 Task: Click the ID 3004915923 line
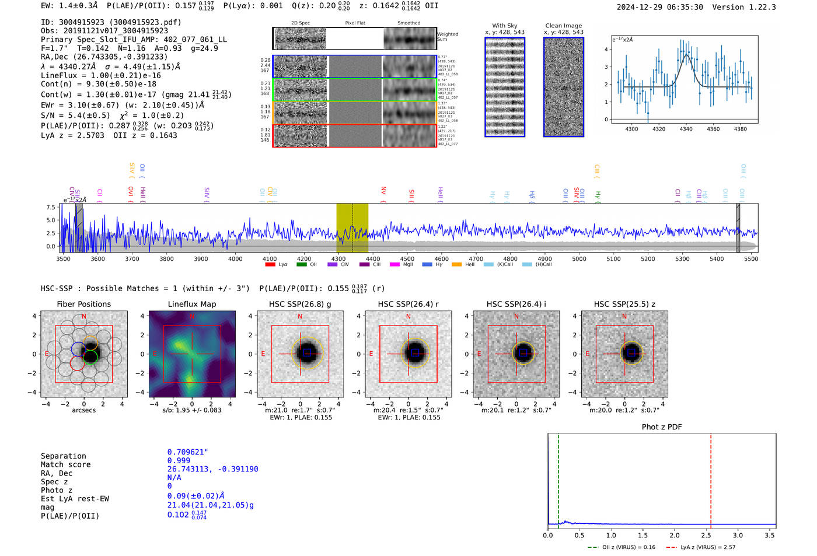click(x=111, y=22)
